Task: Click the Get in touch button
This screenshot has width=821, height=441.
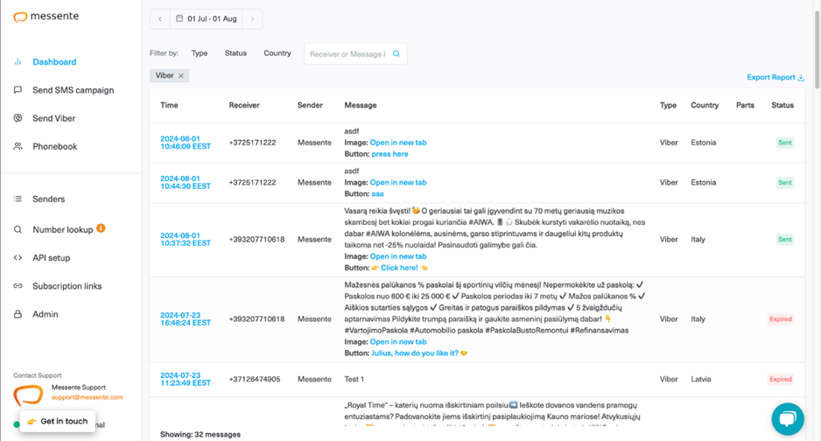Action: (58, 421)
